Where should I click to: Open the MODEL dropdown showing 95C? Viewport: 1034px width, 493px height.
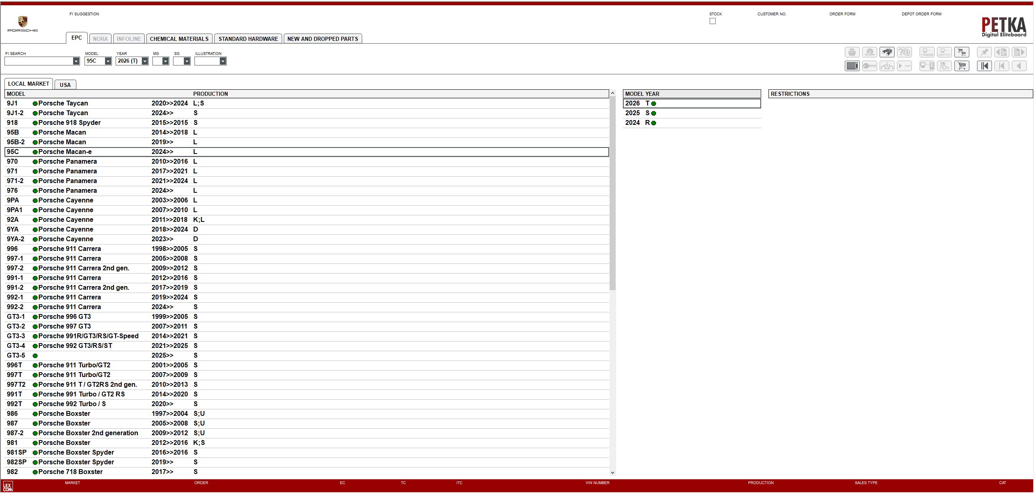click(x=108, y=61)
